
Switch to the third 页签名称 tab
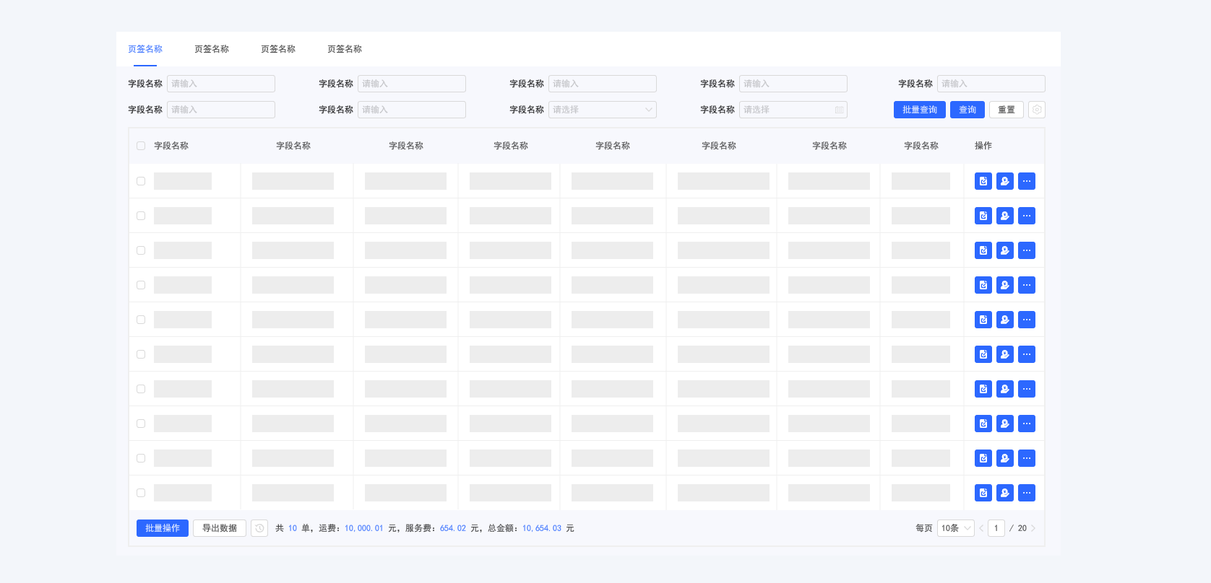pyautogui.click(x=278, y=49)
